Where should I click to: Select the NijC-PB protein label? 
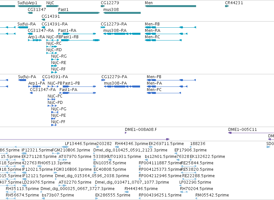(x=55, y=83)
